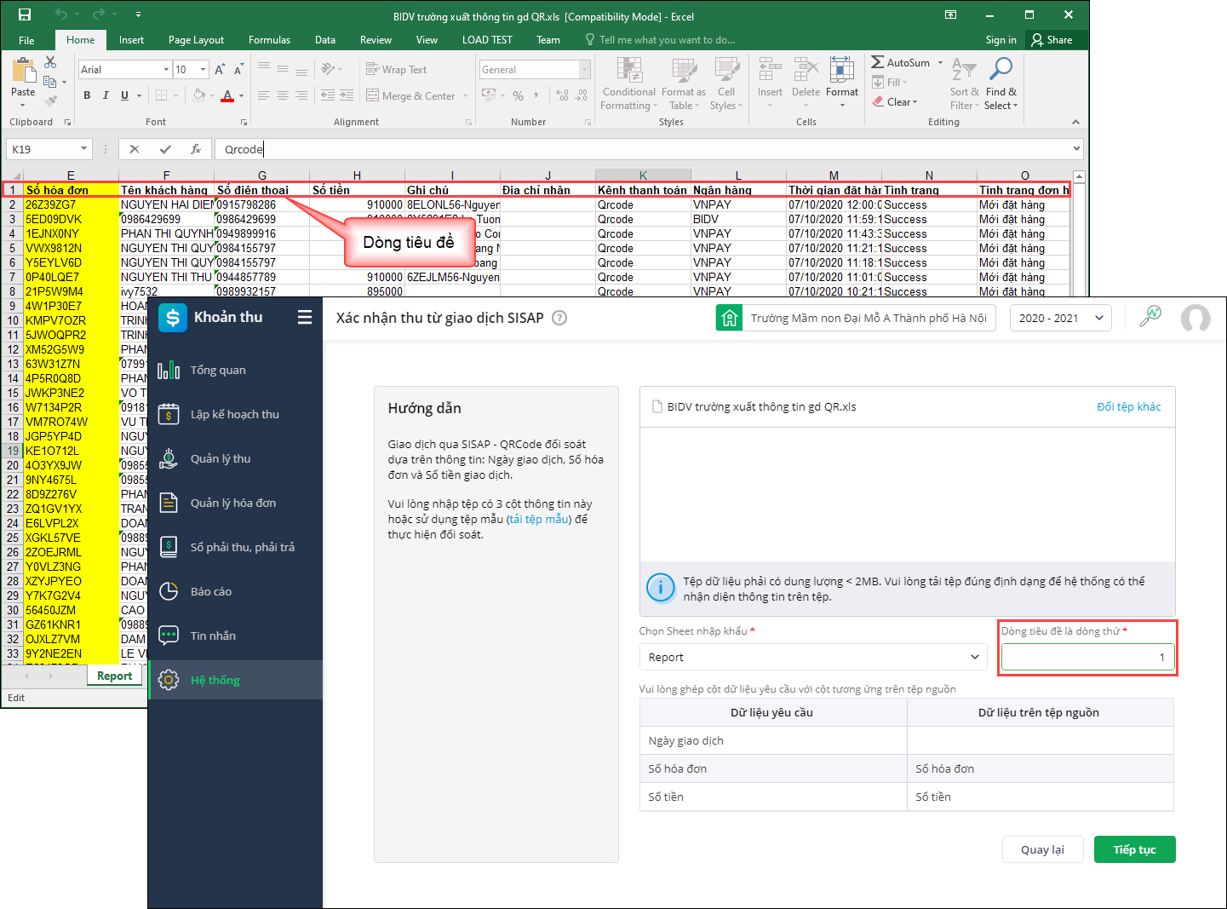1227x909 pixels.
Task: Toggle the hamburger sidebar menu
Action: 305,318
